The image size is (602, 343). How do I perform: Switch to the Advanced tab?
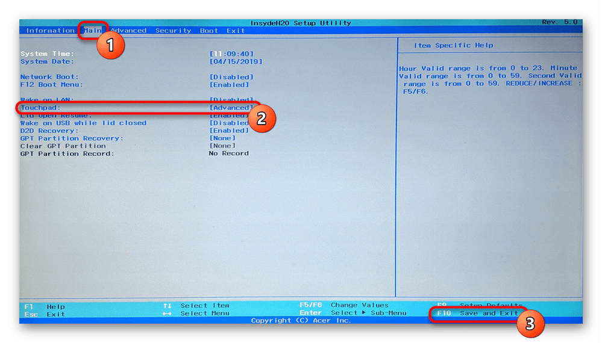point(128,31)
